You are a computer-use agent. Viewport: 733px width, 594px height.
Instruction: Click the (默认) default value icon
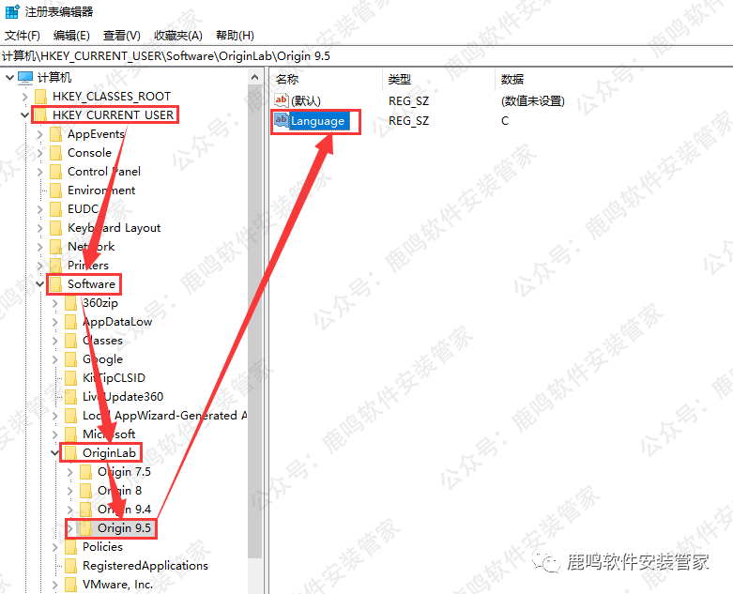click(x=281, y=100)
